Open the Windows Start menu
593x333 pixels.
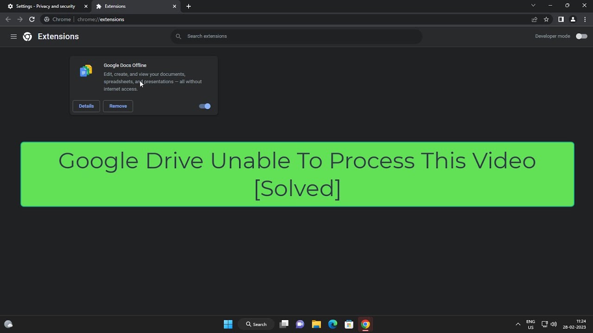(x=228, y=324)
